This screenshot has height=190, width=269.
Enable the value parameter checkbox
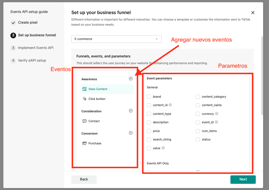point(149,148)
